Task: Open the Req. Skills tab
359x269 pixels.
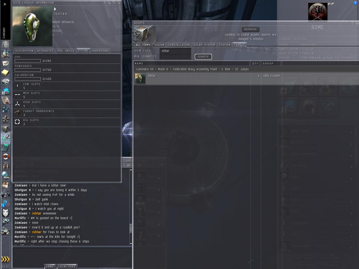Action: [x=66, y=50]
